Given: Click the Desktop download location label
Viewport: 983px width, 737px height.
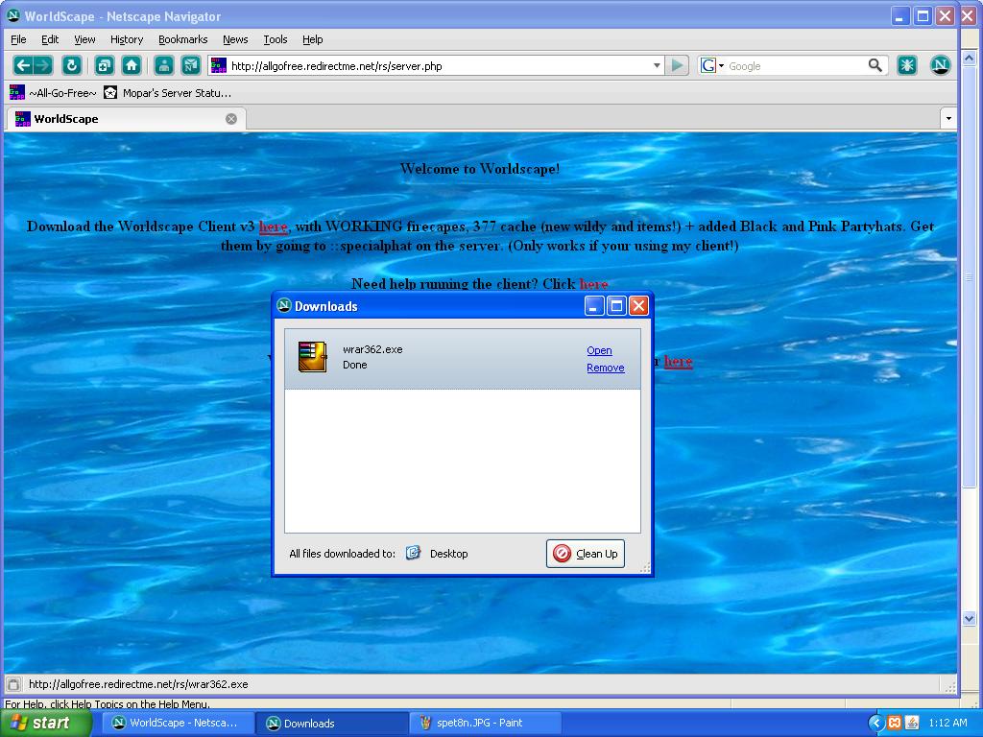Looking at the screenshot, I should tap(449, 554).
